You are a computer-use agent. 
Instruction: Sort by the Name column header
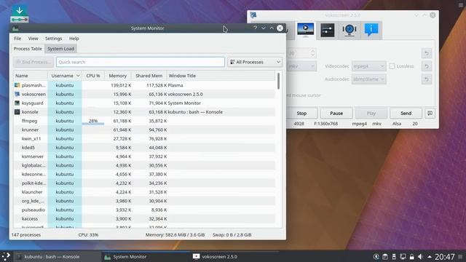click(30, 76)
